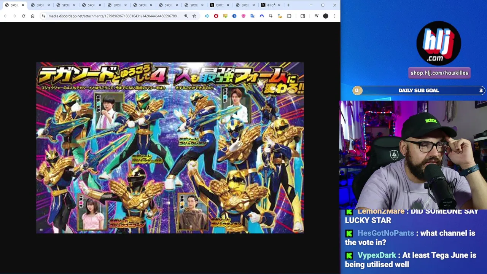Image resolution: width=487 pixels, height=274 pixels.
Task: Open a new tab with plus button
Action: 288,5
